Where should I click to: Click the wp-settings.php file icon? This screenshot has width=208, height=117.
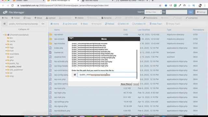click(x=50, y=102)
